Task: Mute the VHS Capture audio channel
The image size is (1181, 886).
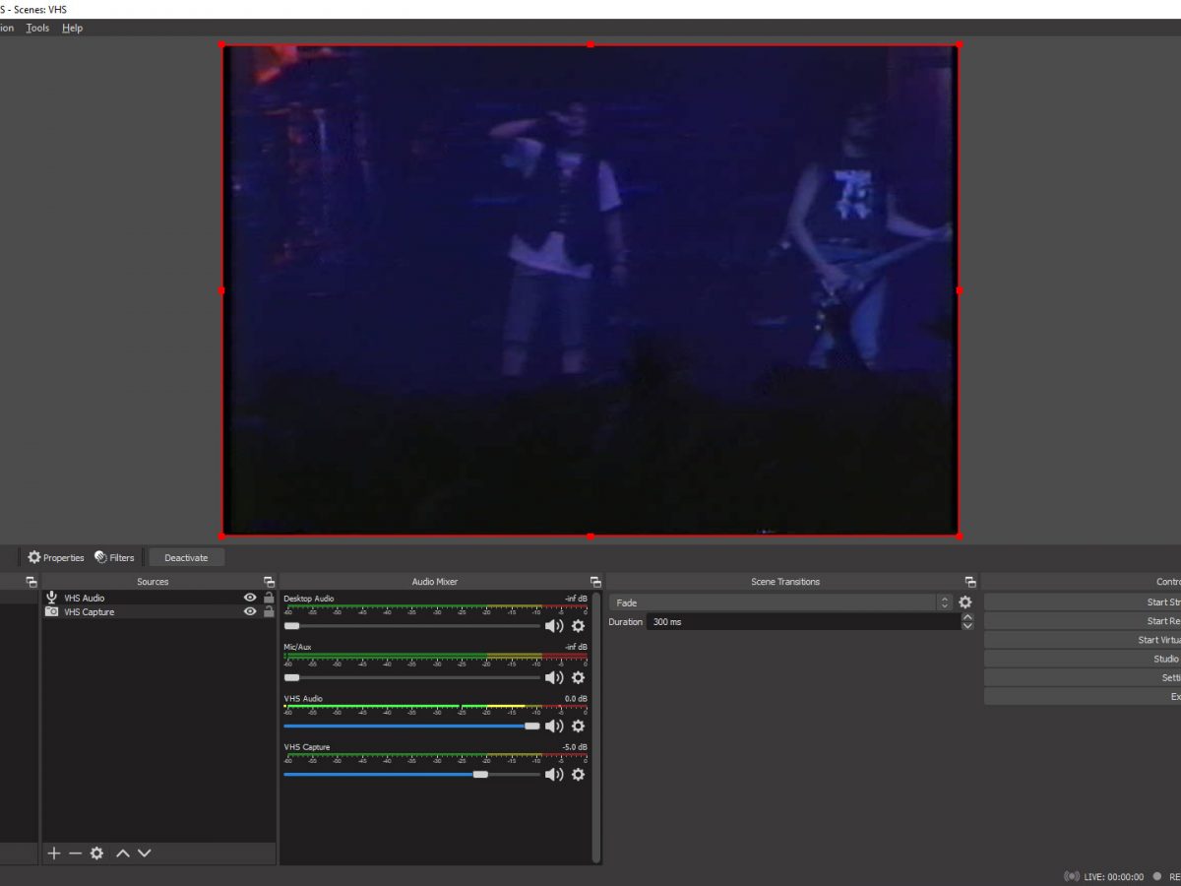Action: [554, 775]
